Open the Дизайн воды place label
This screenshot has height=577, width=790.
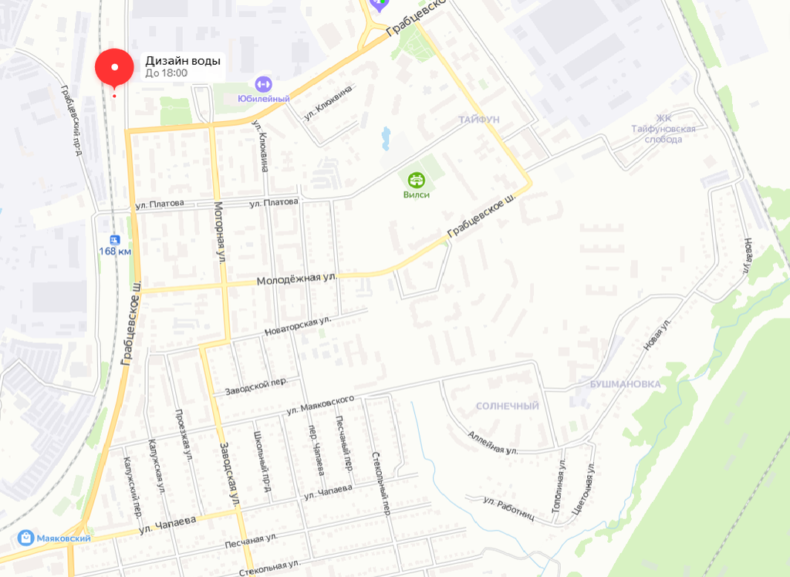[183, 61]
